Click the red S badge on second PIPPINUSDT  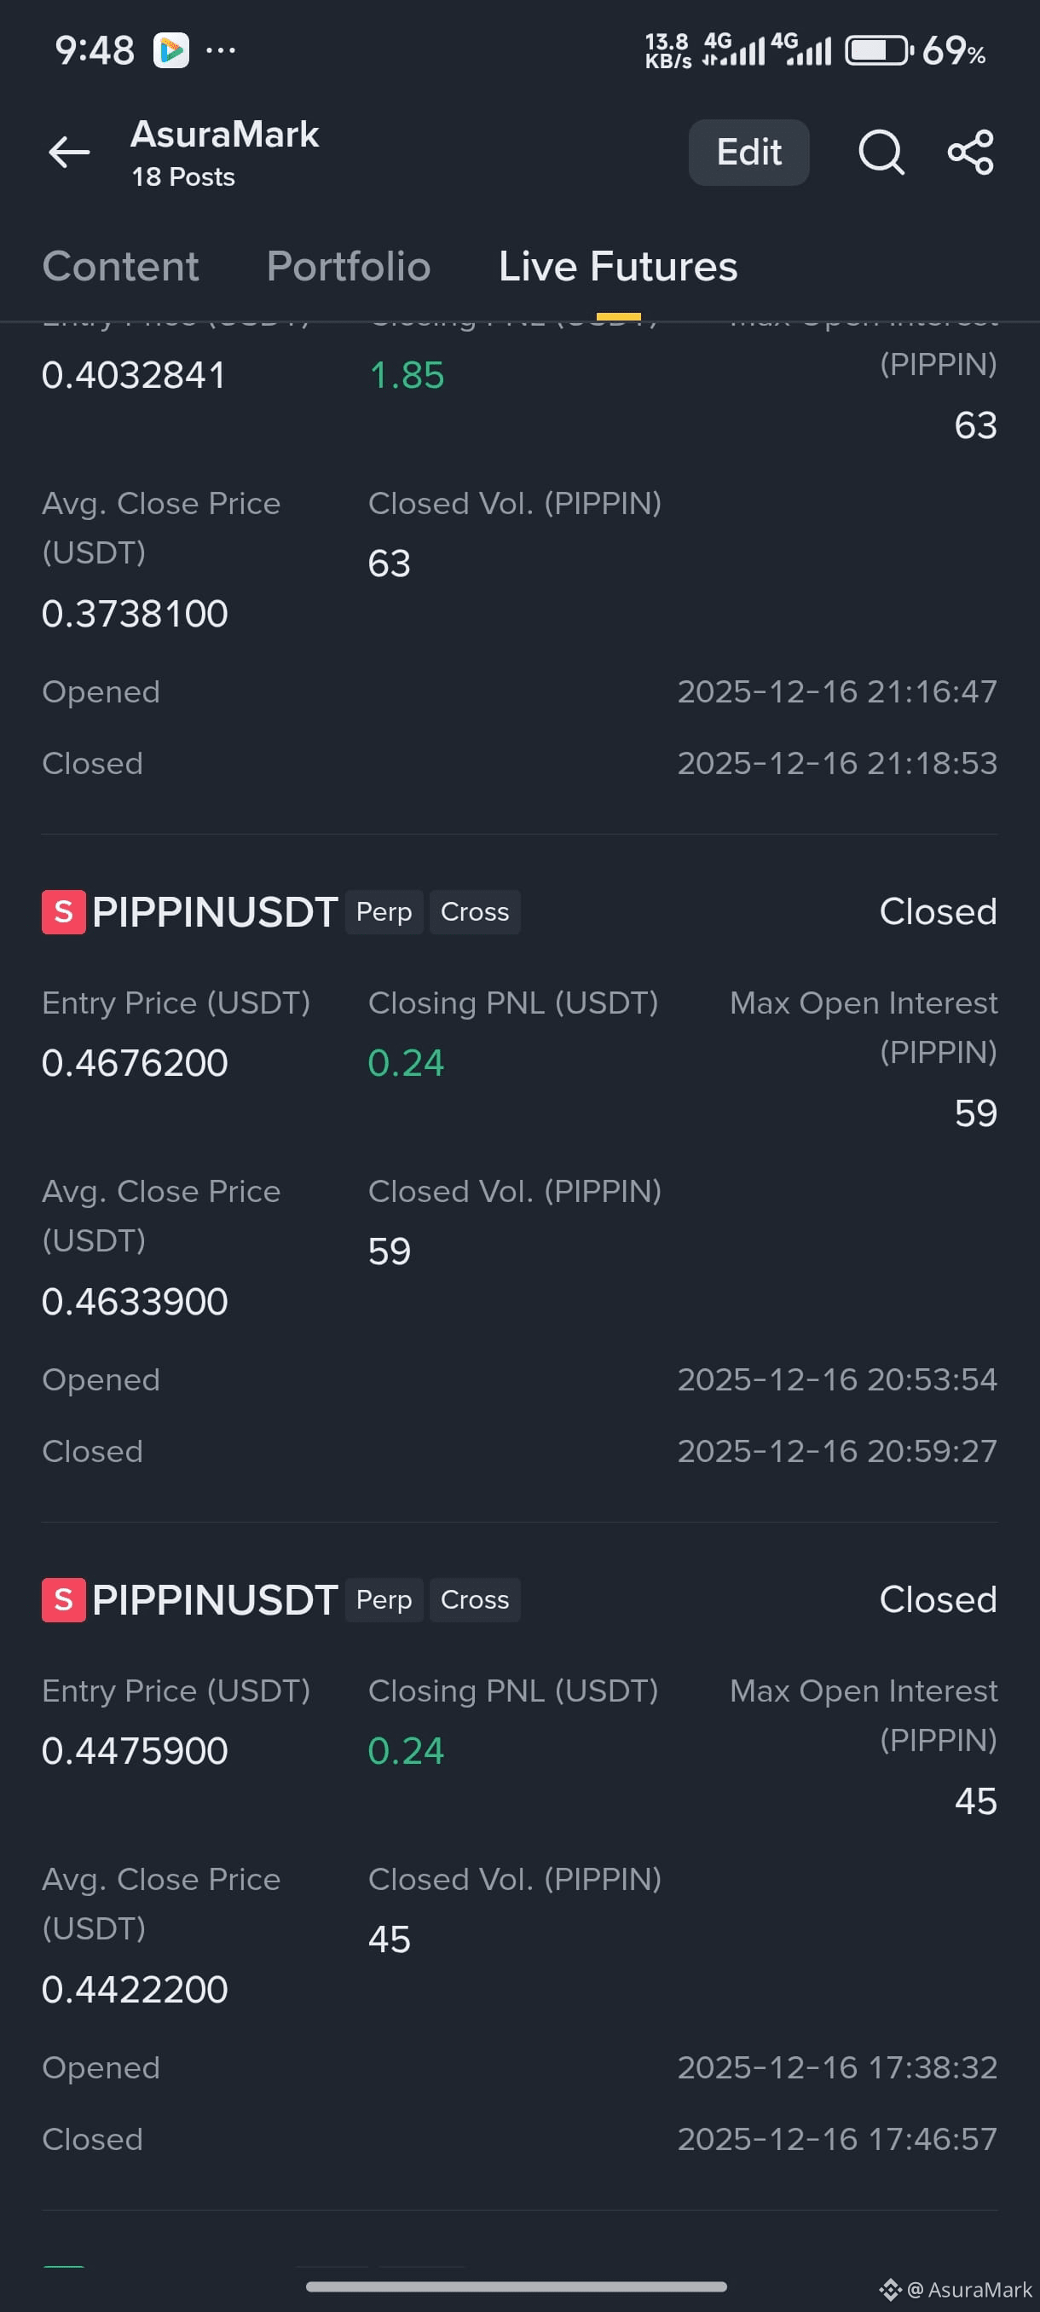click(x=64, y=1599)
